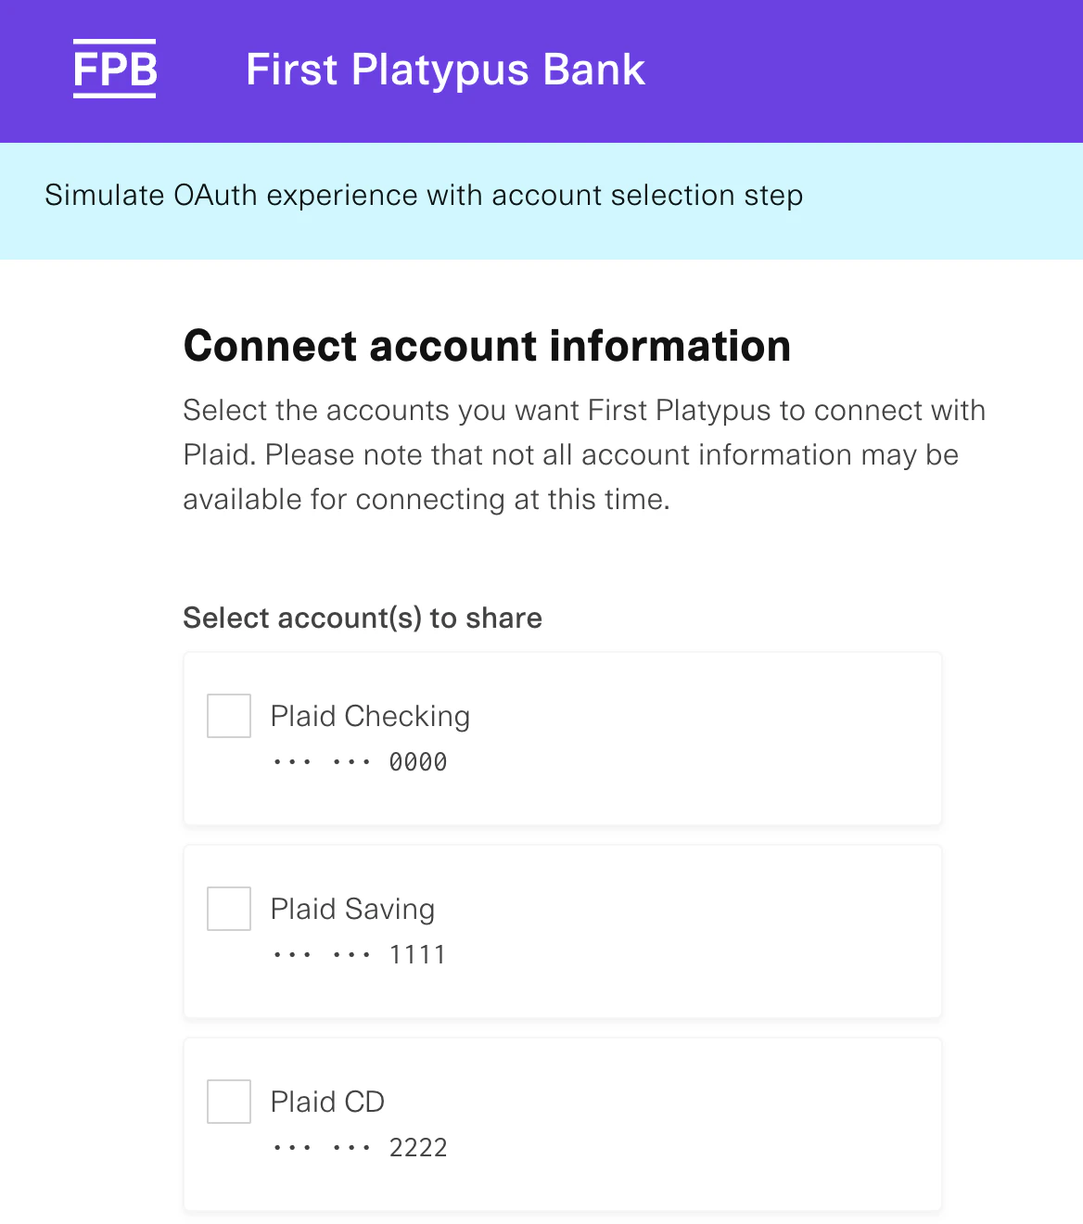This screenshot has width=1083, height=1224.
Task: Click account number ending 0000
Action: (418, 762)
